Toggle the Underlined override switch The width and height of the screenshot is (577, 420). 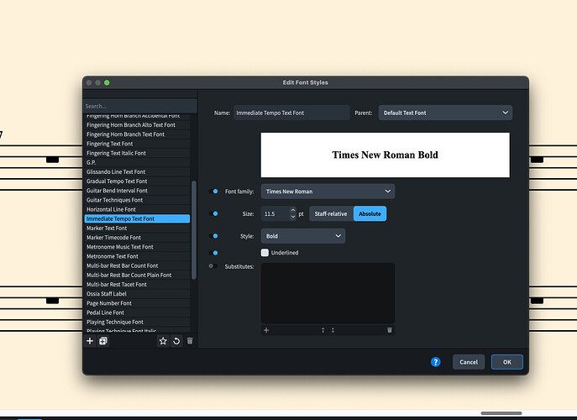213,253
